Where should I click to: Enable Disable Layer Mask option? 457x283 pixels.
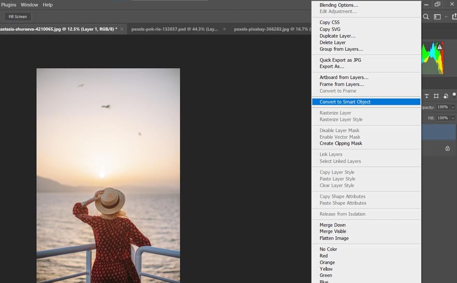(x=339, y=130)
